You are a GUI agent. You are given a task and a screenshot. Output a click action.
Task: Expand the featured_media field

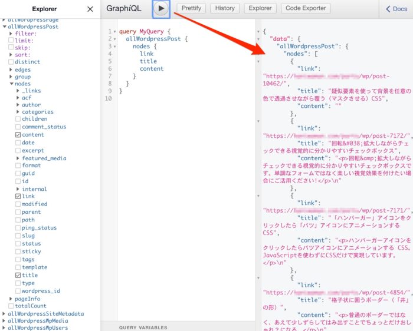[x=18, y=158]
